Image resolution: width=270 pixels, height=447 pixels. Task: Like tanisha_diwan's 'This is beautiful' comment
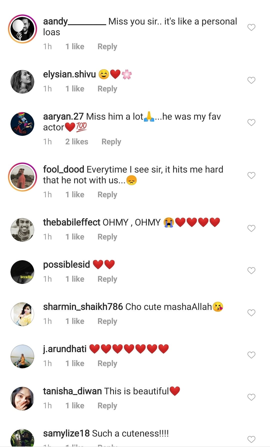click(251, 397)
